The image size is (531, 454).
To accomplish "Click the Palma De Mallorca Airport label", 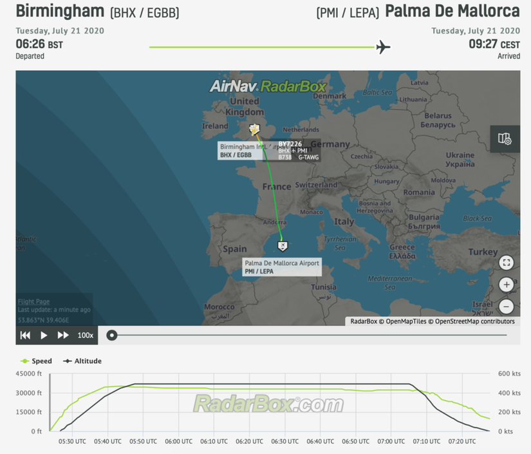I will coord(282,267).
